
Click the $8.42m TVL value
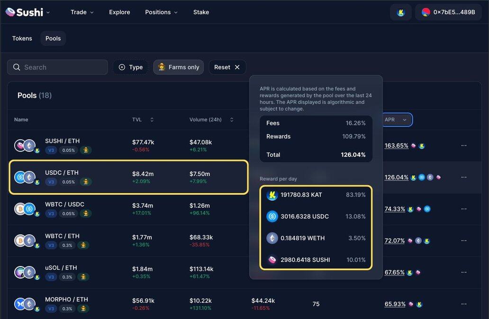click(143, 174)
